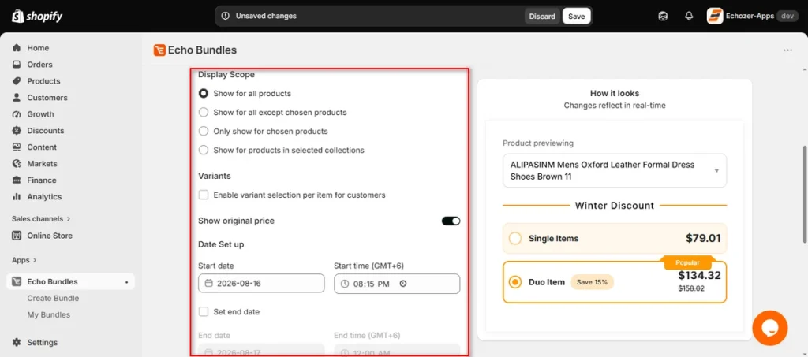
Task: Click the Echo Bundles orange app logo
Action: pos(159,50)
